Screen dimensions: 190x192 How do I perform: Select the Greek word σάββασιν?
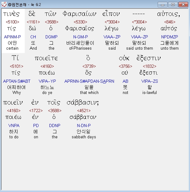(83, 103)
